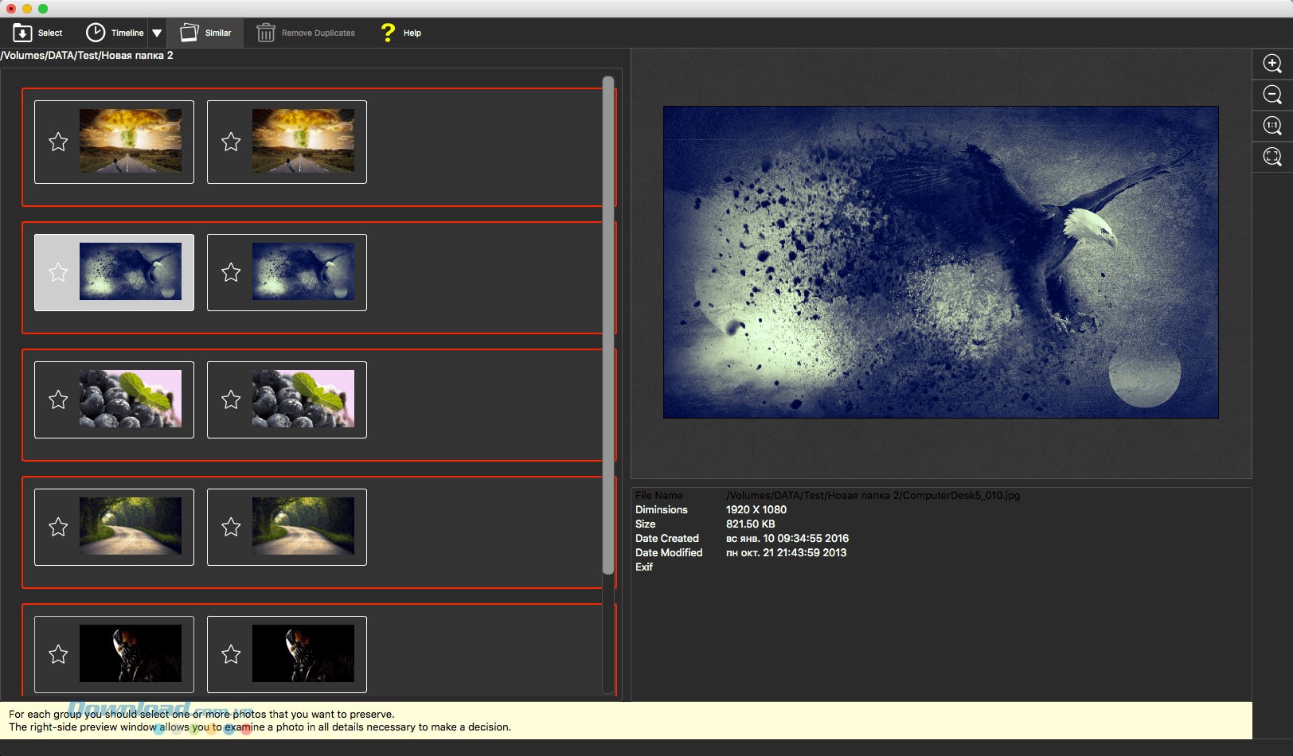Click the Remove Duplicates trash icon
Viewport: 1293px width, 756px height.
point(266,33)
